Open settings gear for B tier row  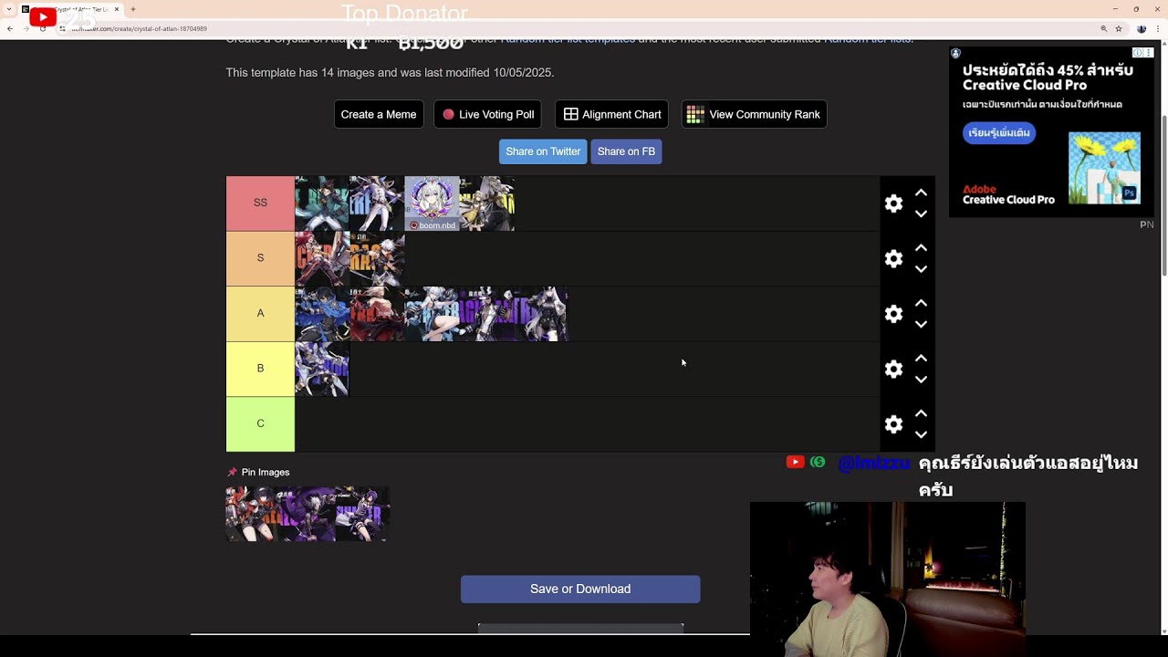pos(893,370)
